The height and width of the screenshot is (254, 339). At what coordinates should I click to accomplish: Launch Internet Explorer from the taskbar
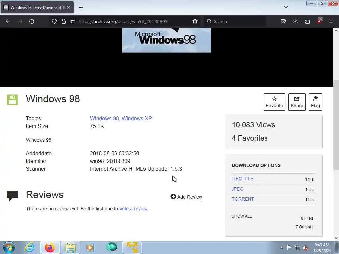(29, 247)
